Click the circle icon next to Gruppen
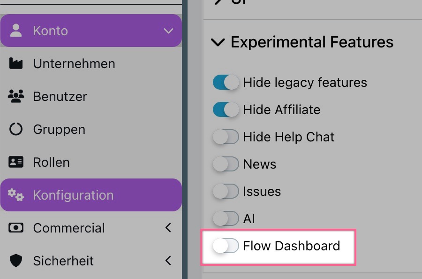Viewport: 422px width, 279px height. pos(16,129)
